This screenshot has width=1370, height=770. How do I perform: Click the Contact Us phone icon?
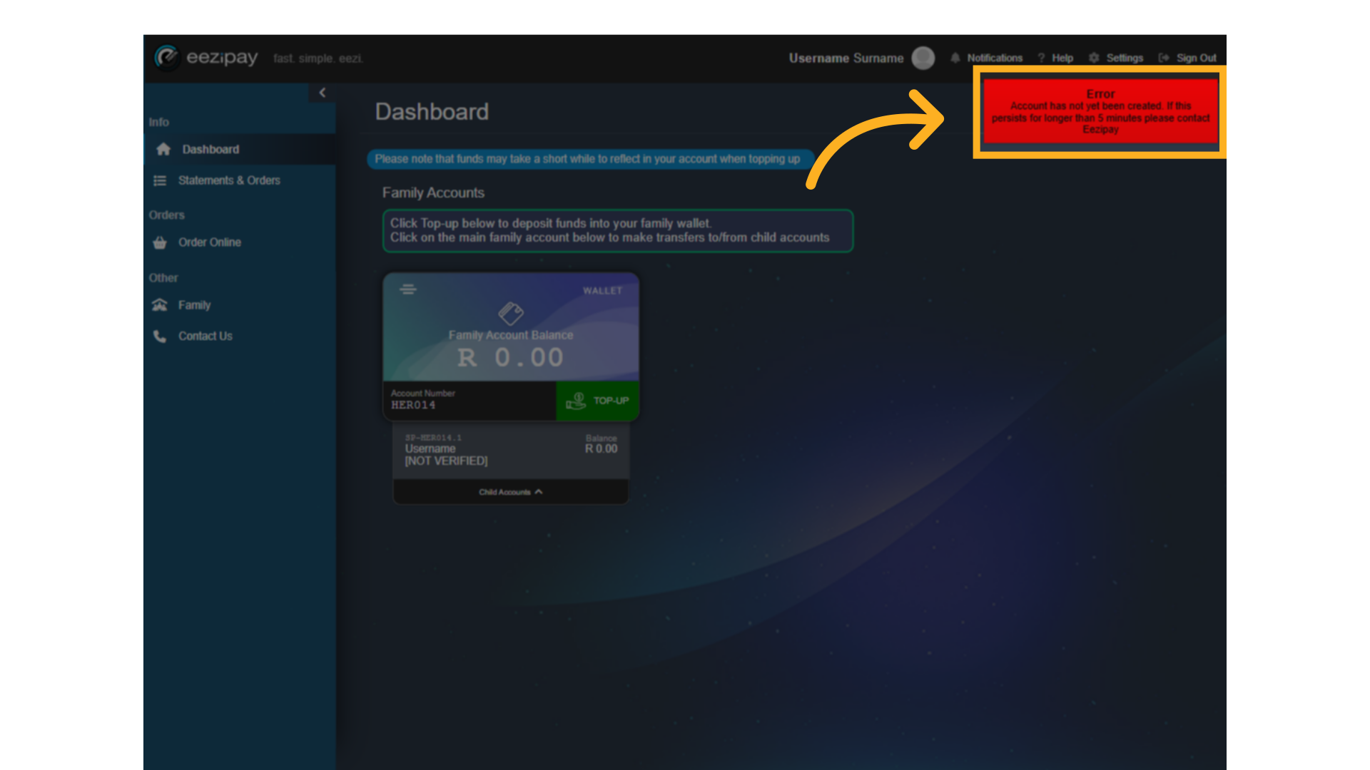pyautogui.click(x=160, y=336)
